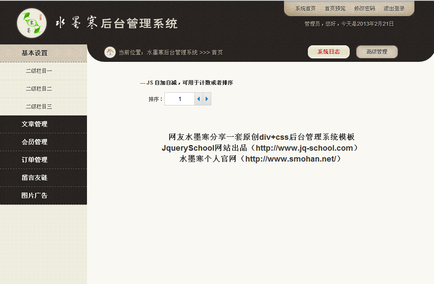
Task: Click the home icon beside breadcrumb
Action: coord(110,52)
